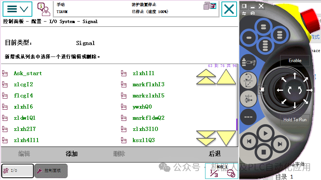This screenshot has height=180, width=321.
Task: Click the 后退 (Back) button
Action: [214, 154]
